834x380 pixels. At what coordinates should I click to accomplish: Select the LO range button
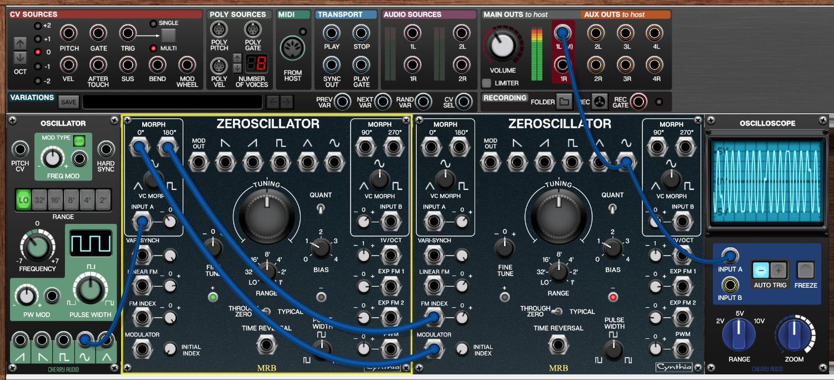pos(23,199)
